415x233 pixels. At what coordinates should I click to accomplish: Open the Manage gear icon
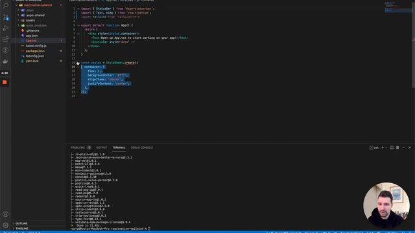(x=6, y=225)
